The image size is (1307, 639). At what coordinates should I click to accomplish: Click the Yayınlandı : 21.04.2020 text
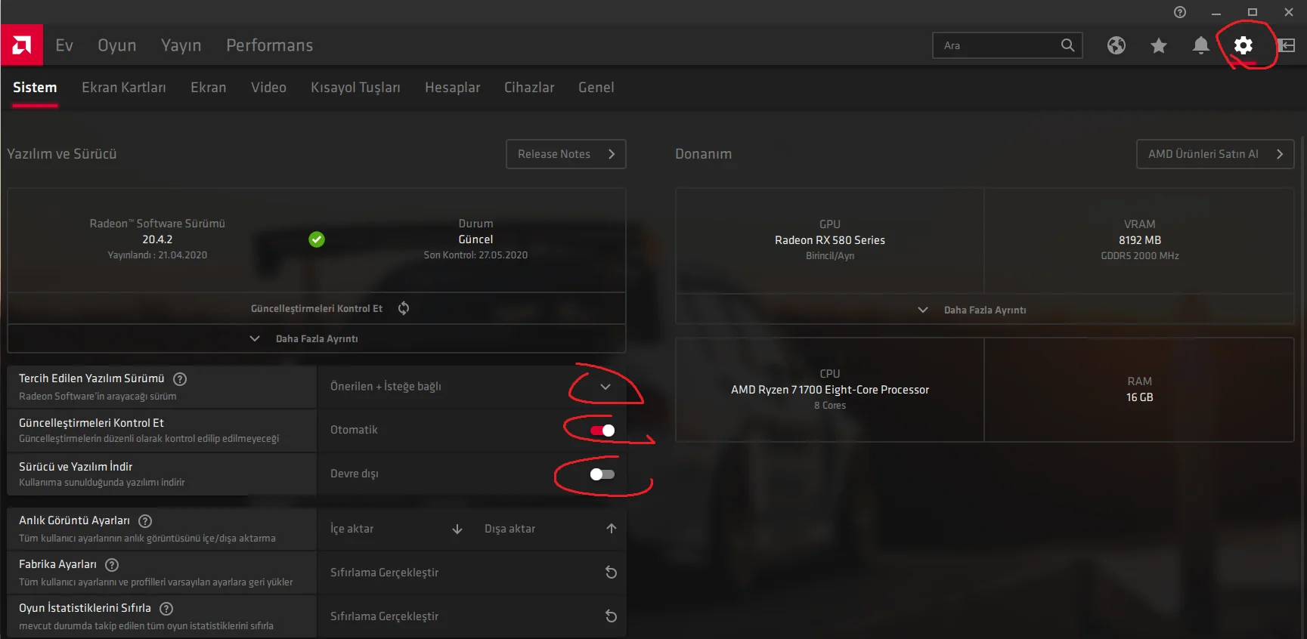click(157, 255)
